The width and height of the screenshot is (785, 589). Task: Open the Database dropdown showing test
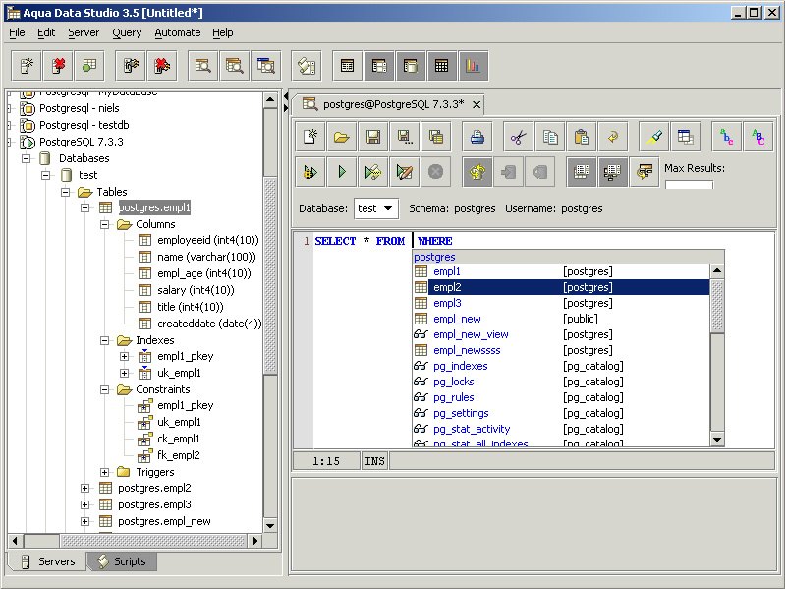pos(388,208)
